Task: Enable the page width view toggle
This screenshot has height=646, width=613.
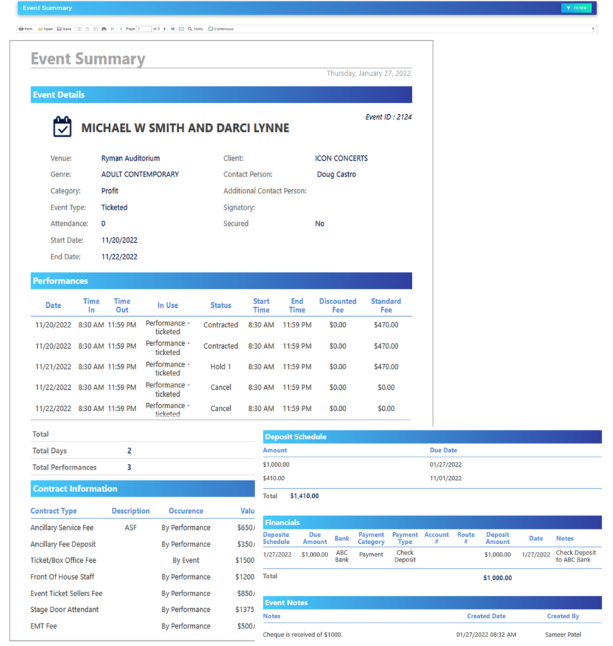Action: [182, 28]
